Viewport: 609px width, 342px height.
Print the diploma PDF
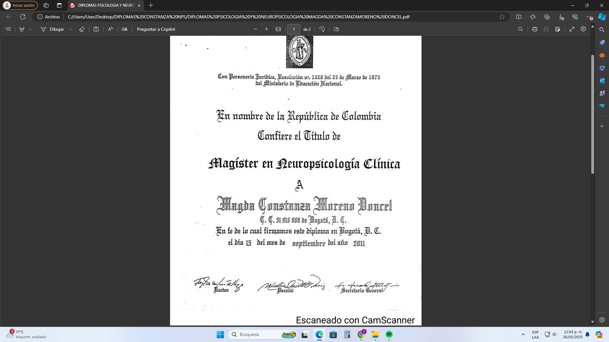coord(535,29)
